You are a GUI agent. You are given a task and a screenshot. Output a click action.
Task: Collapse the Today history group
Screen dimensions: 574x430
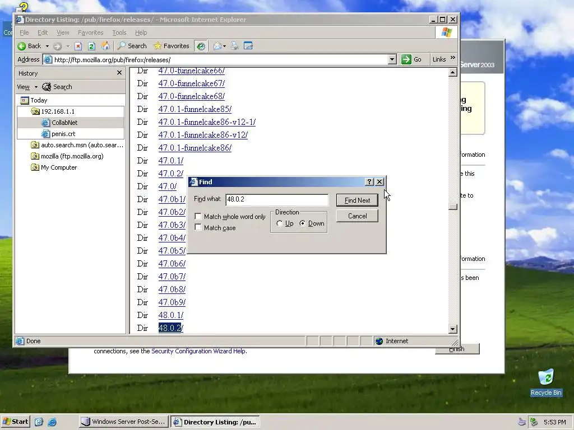34,100
